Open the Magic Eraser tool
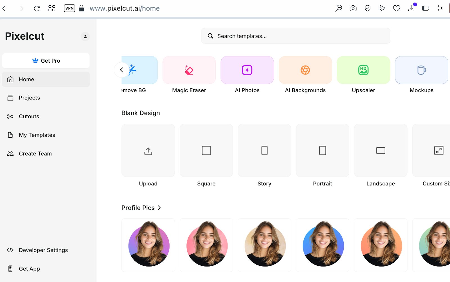The width and height of the screenshot is (450, 282). pyautogui.click(x=189, y=70)
